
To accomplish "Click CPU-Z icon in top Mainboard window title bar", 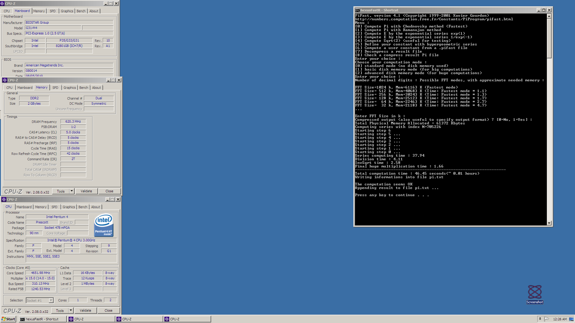I will [x=2, y=4].
